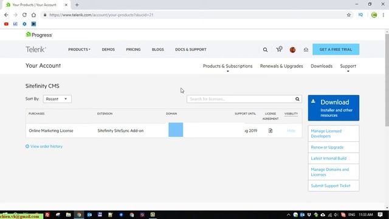Expand the Support account menu
This screenshot has width=389, height=219.
point(348,66)
